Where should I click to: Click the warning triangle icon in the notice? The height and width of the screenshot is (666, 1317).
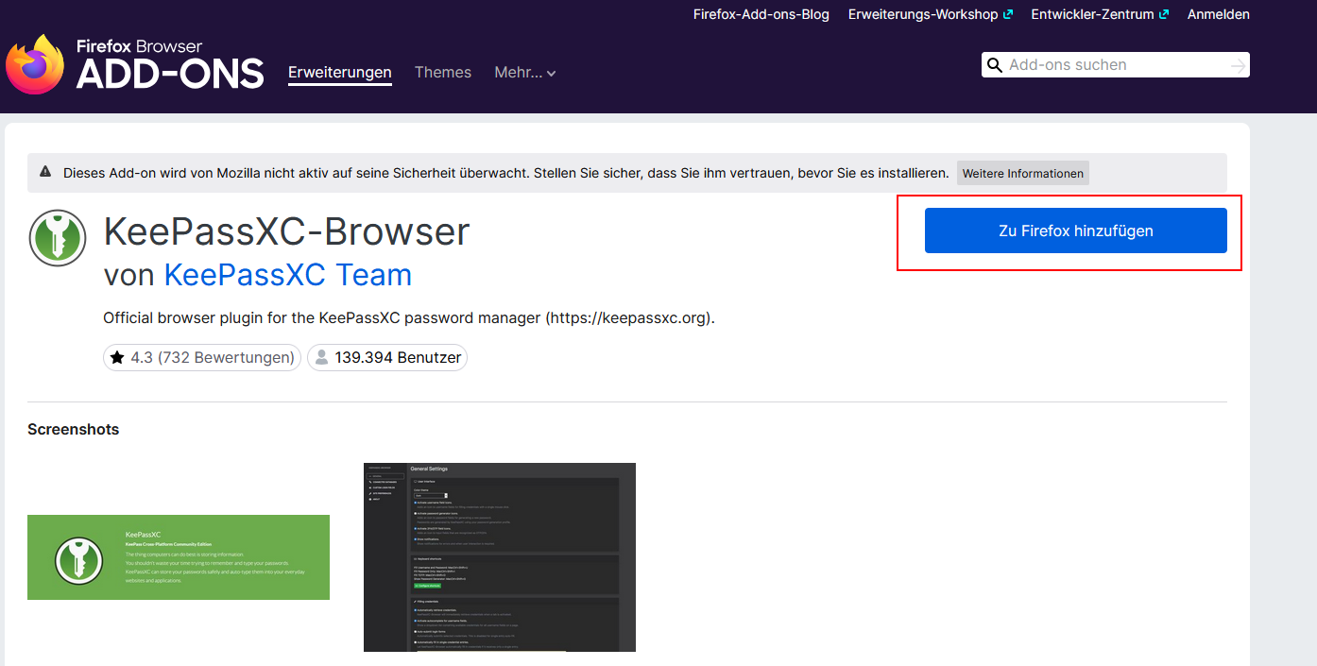(x=45, y=172)
